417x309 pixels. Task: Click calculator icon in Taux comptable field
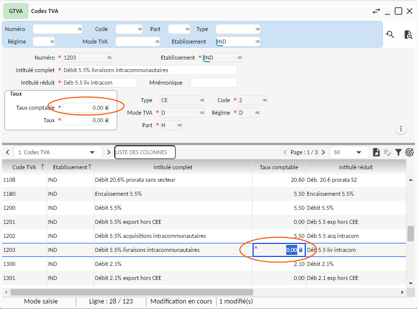(x=107, y=108)
